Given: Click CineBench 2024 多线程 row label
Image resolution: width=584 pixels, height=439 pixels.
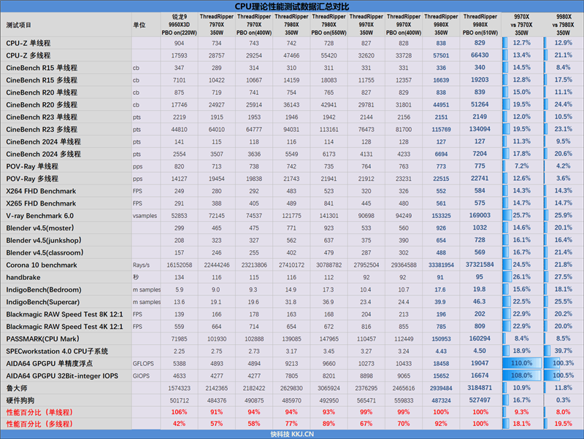Looking at the screenshot, I should pyautogui.click(x=43, y=154).
